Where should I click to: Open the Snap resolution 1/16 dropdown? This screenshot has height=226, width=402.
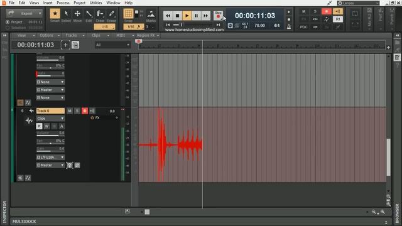(x=133, y=26)
